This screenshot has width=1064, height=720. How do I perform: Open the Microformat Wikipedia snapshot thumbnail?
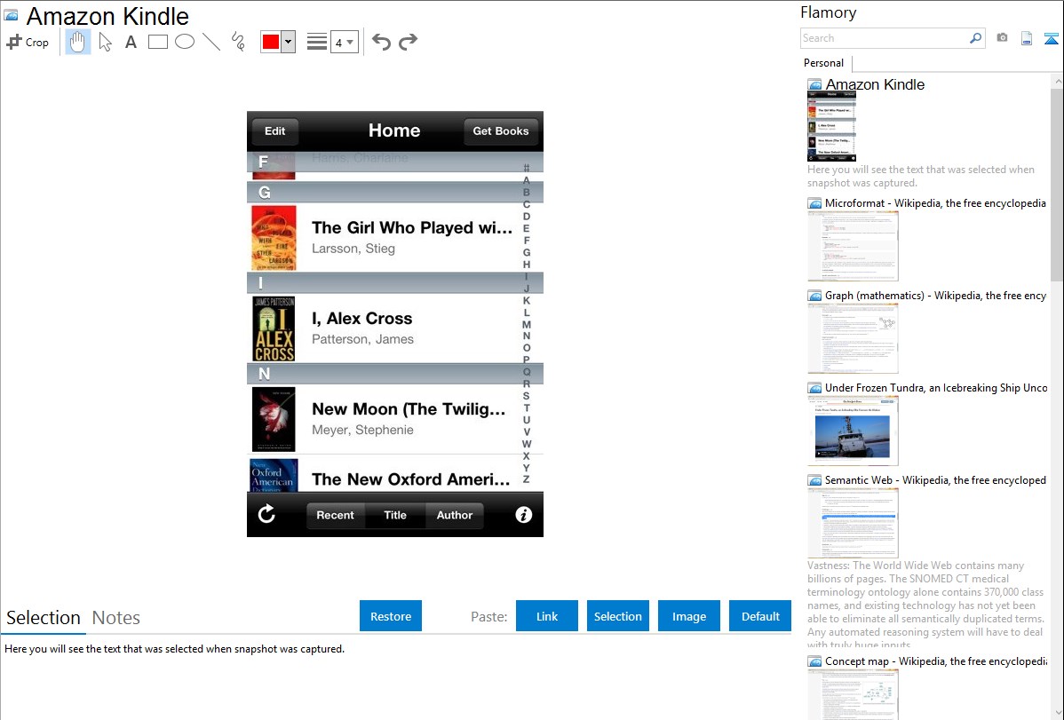pos(853,246)
